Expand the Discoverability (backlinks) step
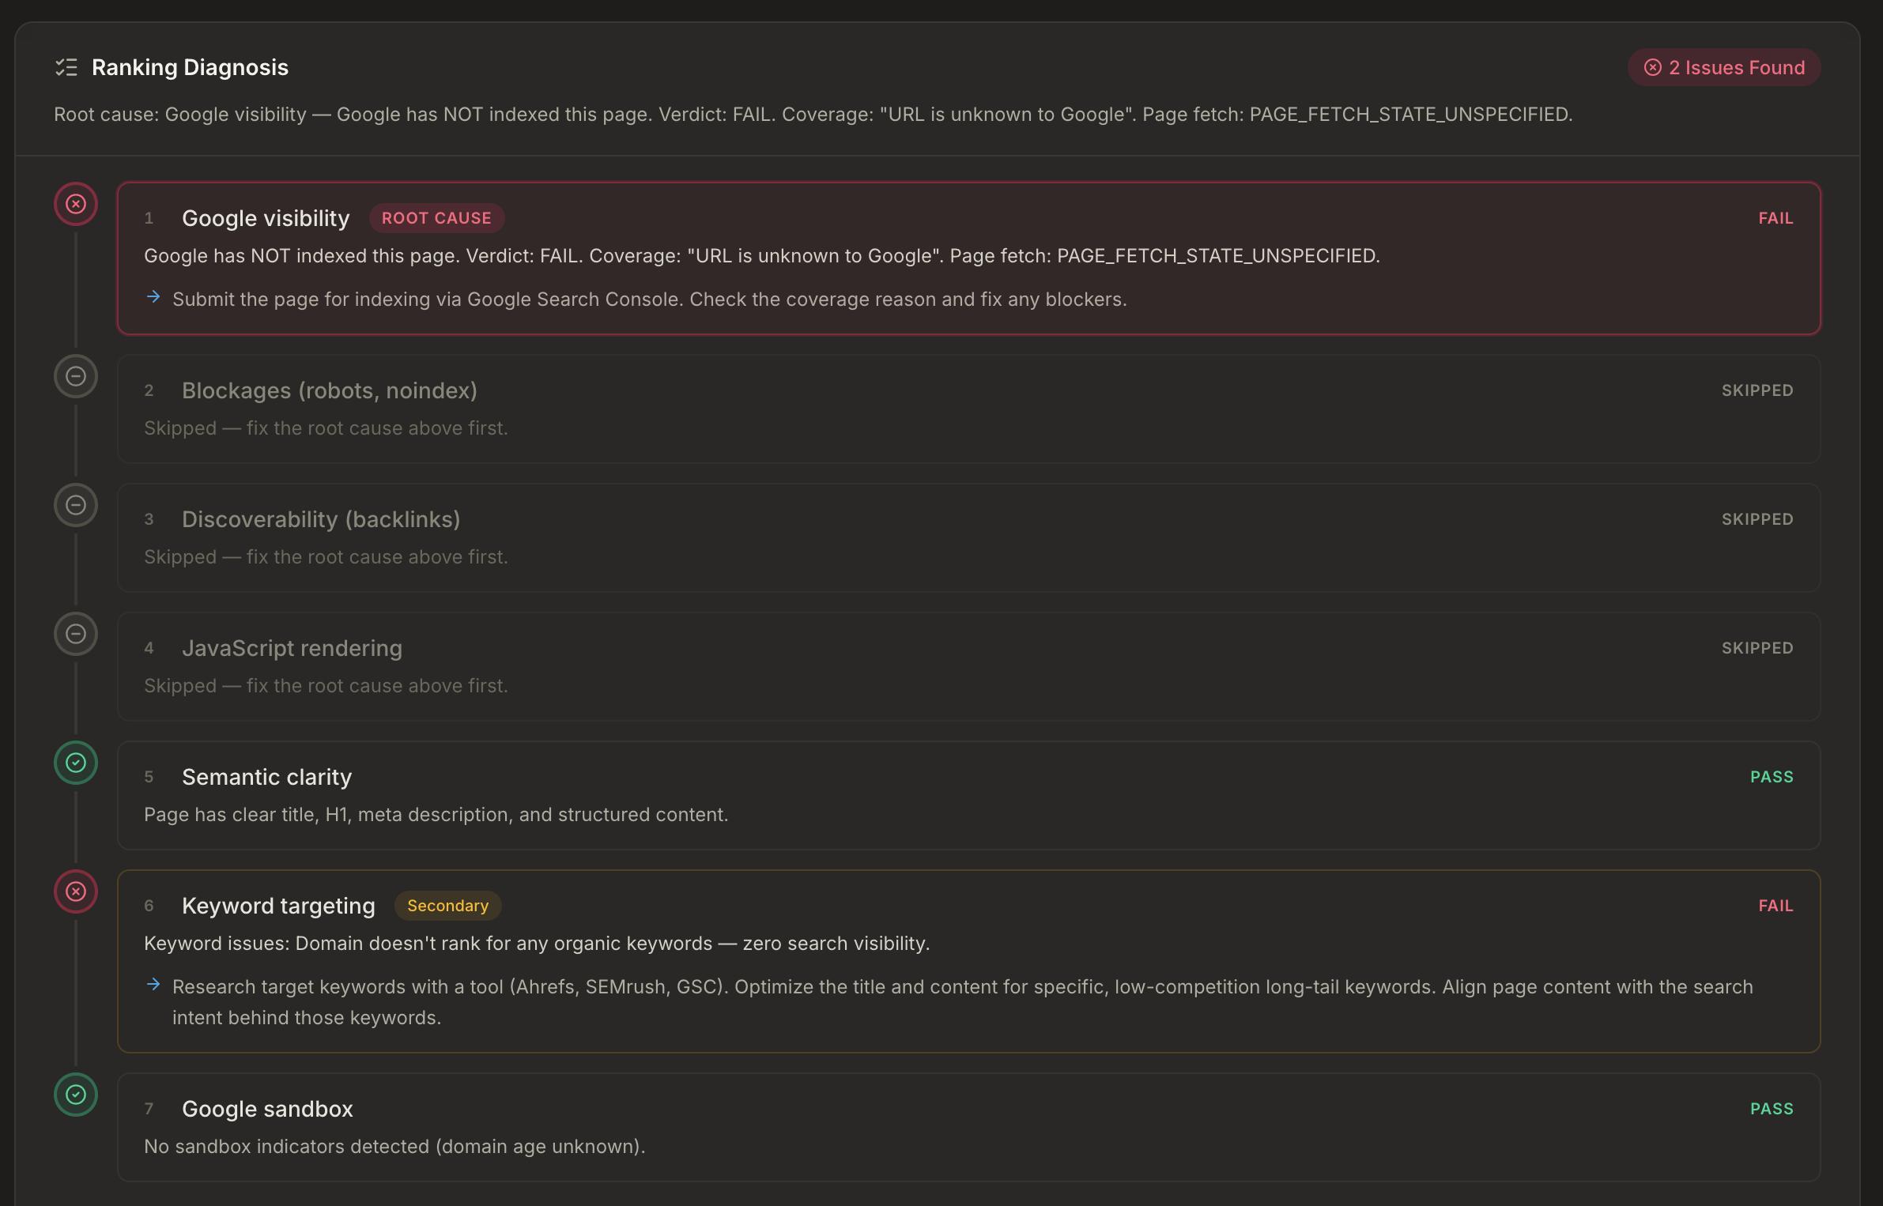1883x1206 pixels. tap(321, 520)
